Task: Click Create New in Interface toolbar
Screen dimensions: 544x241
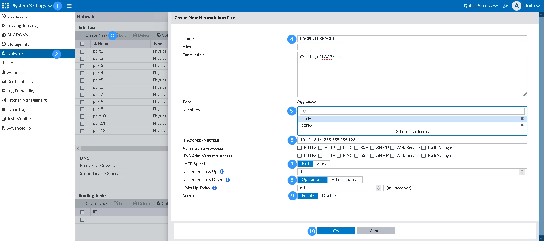Action: coord(93,35)
